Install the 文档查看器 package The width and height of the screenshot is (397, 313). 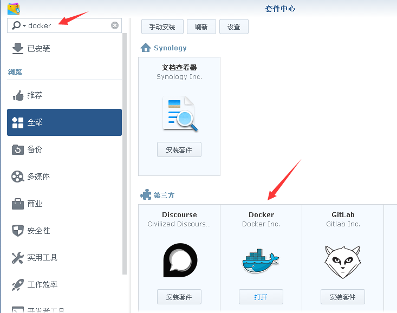[179, 149]
